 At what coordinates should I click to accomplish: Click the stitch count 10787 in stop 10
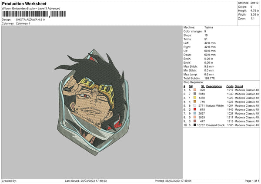click(201, 125)
